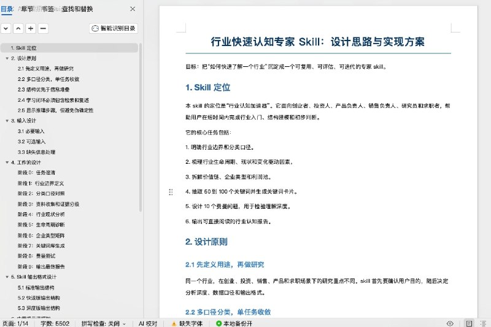Open 阶段 7: 关键词库生成 outline entry
Screen dimensions: 491x327
coord(41,245)
